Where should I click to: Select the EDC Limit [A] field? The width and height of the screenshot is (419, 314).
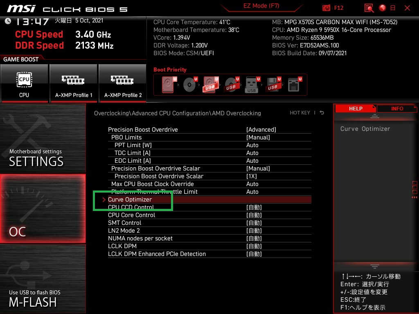[x=209, y=160]
